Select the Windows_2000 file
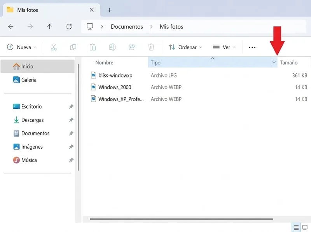This screenshot has width=311, height=232. 115,87
